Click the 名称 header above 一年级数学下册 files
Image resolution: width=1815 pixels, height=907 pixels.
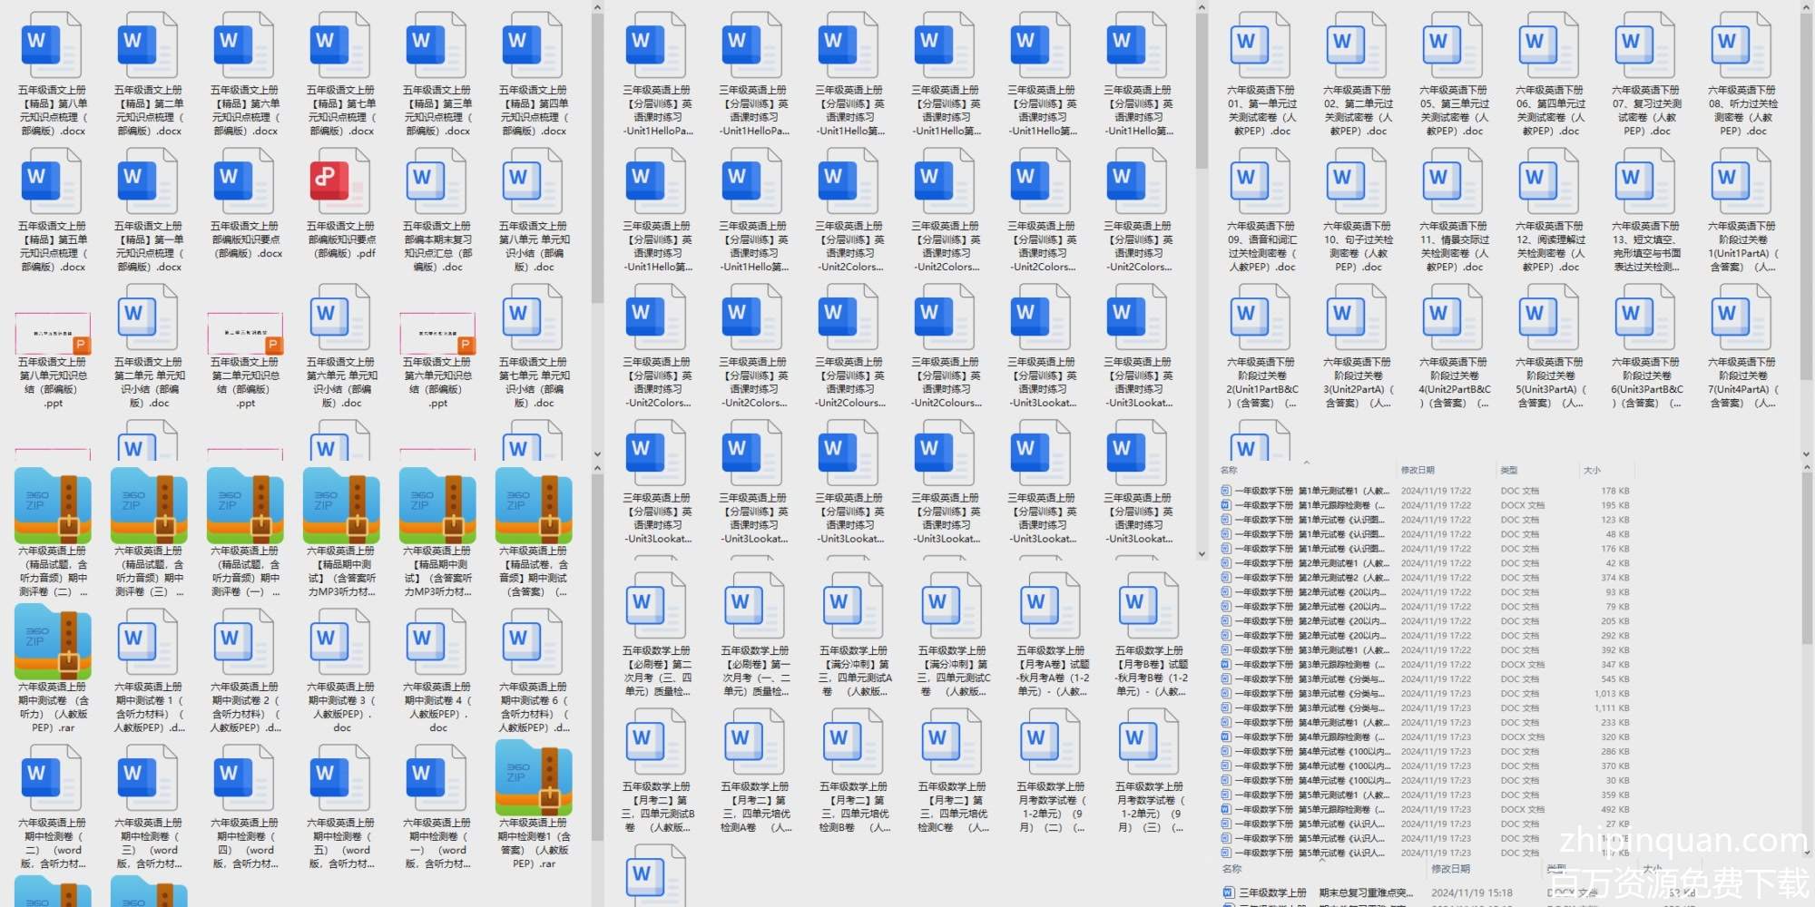(x=1230, y=470)
